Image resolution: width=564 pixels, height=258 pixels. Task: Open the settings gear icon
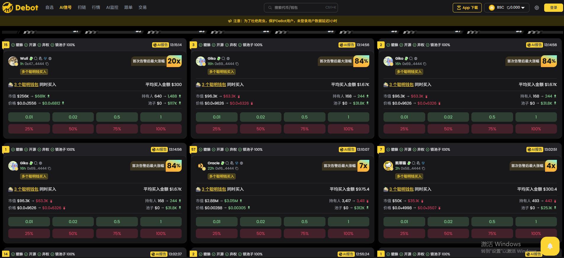click(537, 8)
